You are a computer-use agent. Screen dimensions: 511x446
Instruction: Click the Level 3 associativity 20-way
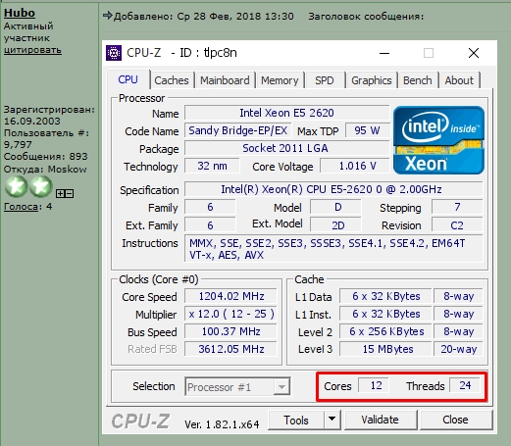click(x=458, y=349)
